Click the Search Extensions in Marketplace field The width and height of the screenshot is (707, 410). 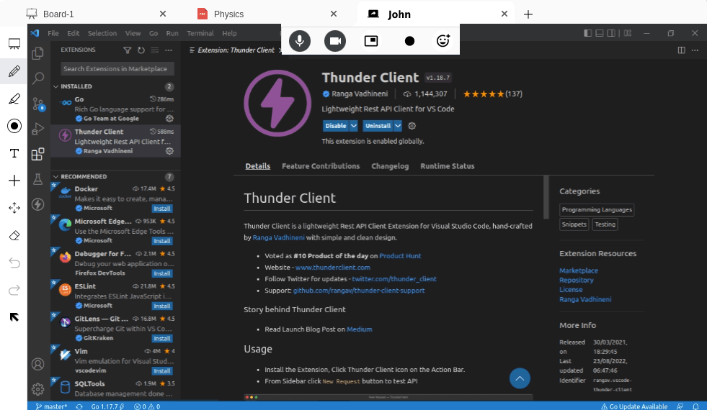coord(115,68)
